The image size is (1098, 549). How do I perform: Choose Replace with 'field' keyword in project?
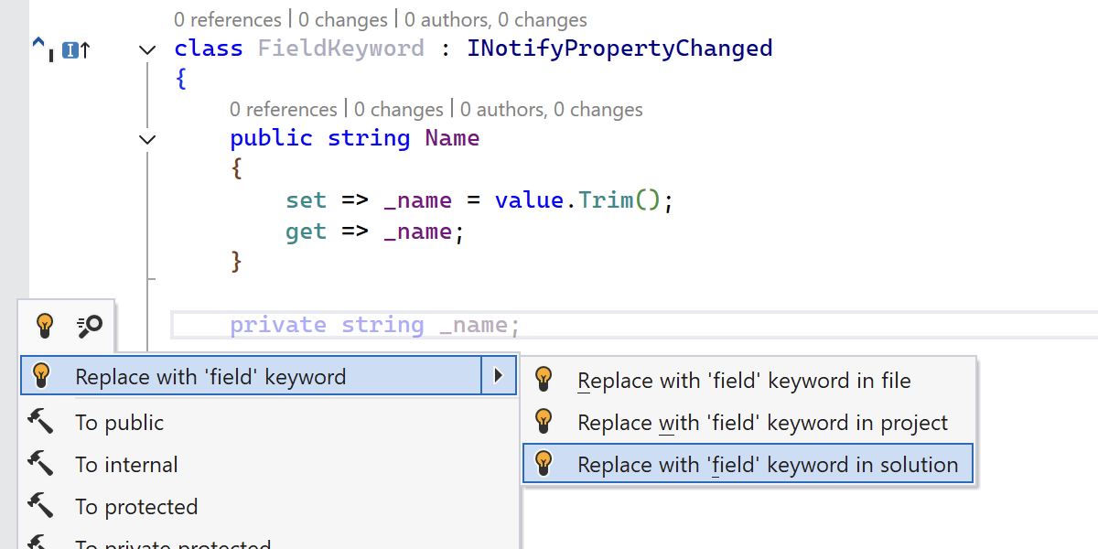point(762,422)
